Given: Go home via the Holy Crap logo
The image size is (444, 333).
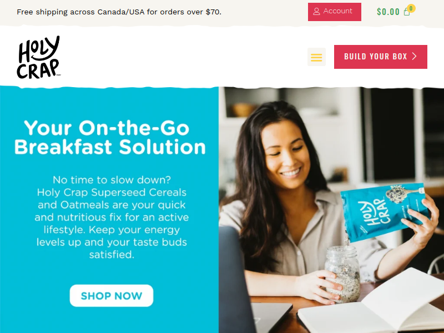Looking at the screenshot, I should 38,57.
